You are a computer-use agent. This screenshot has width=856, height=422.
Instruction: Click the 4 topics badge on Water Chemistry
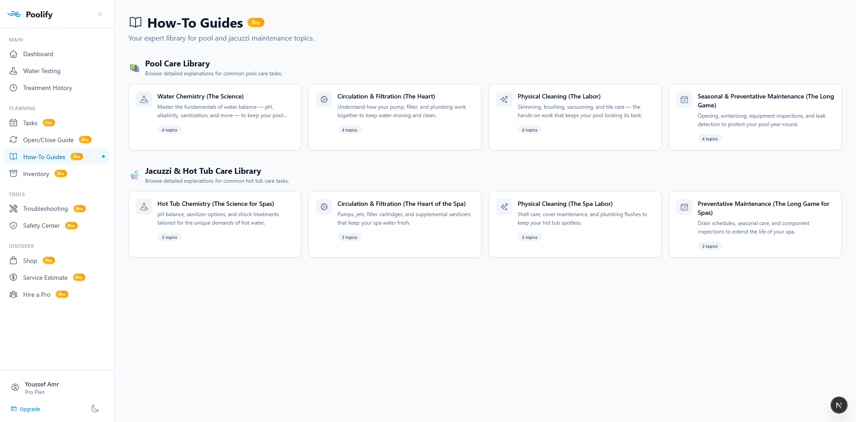click(x=169, y=130)
